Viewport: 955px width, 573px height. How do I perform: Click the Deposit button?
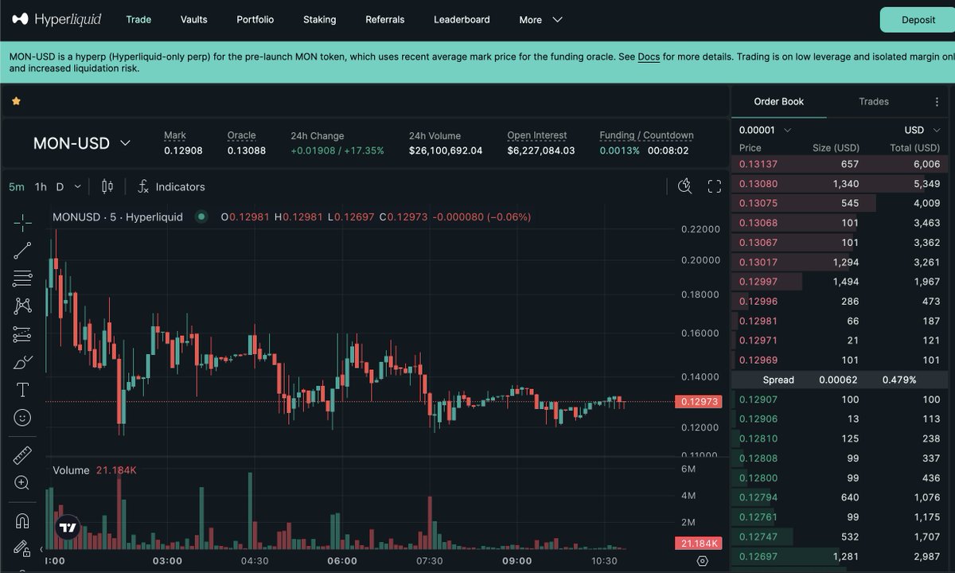tap(918, 20)
